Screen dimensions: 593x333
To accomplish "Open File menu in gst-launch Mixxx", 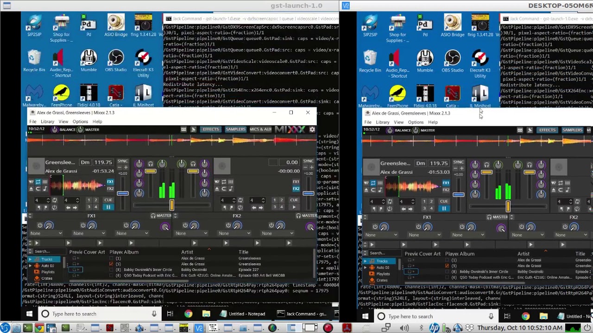I will tap(33, 122).
